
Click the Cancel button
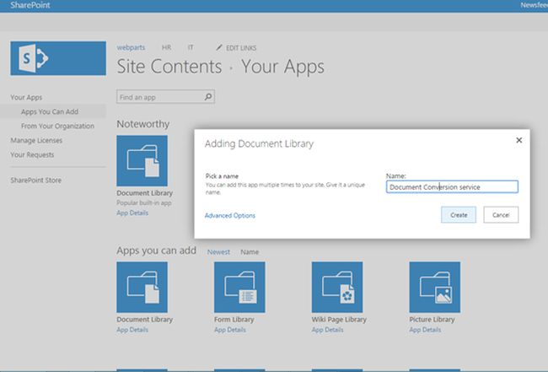(x=501, y=214)
